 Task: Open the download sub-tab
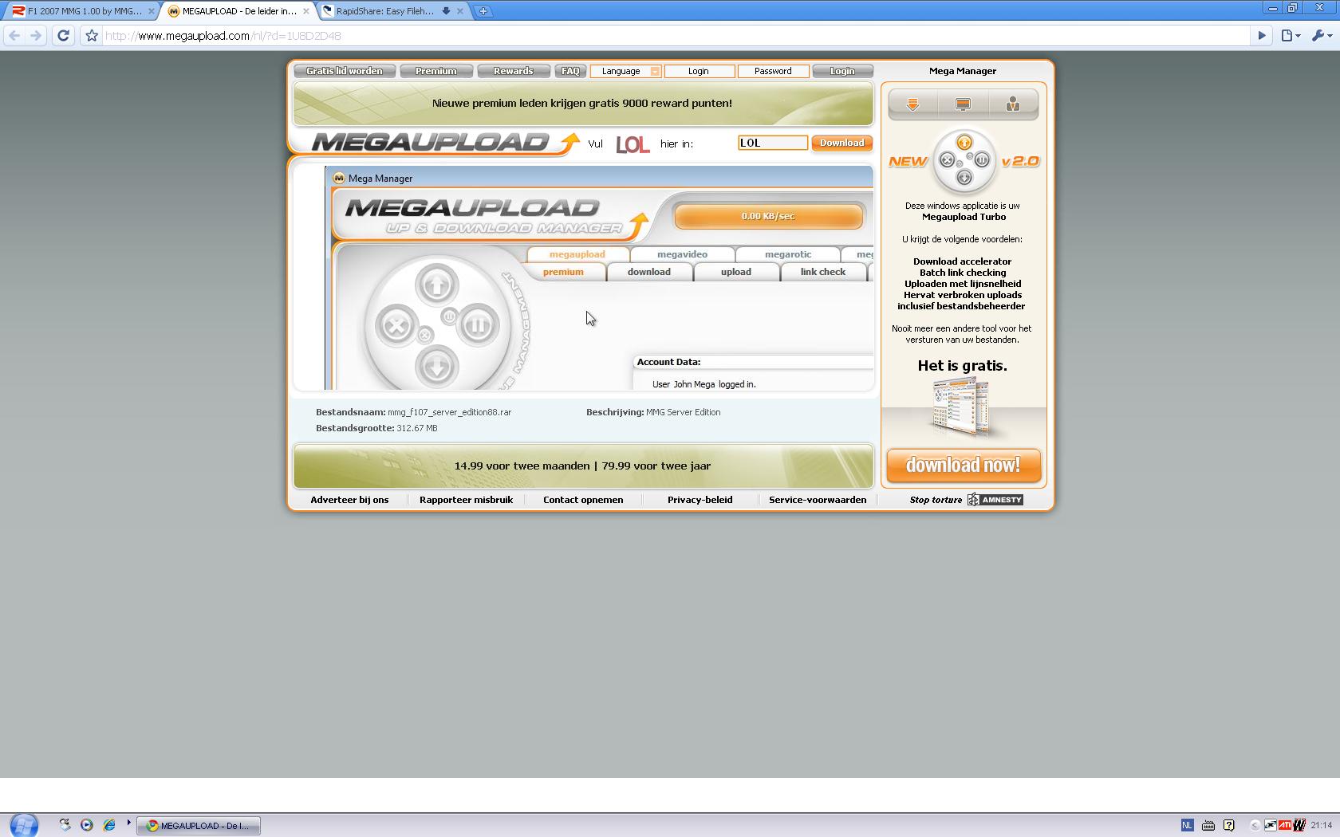pos(649,272)
